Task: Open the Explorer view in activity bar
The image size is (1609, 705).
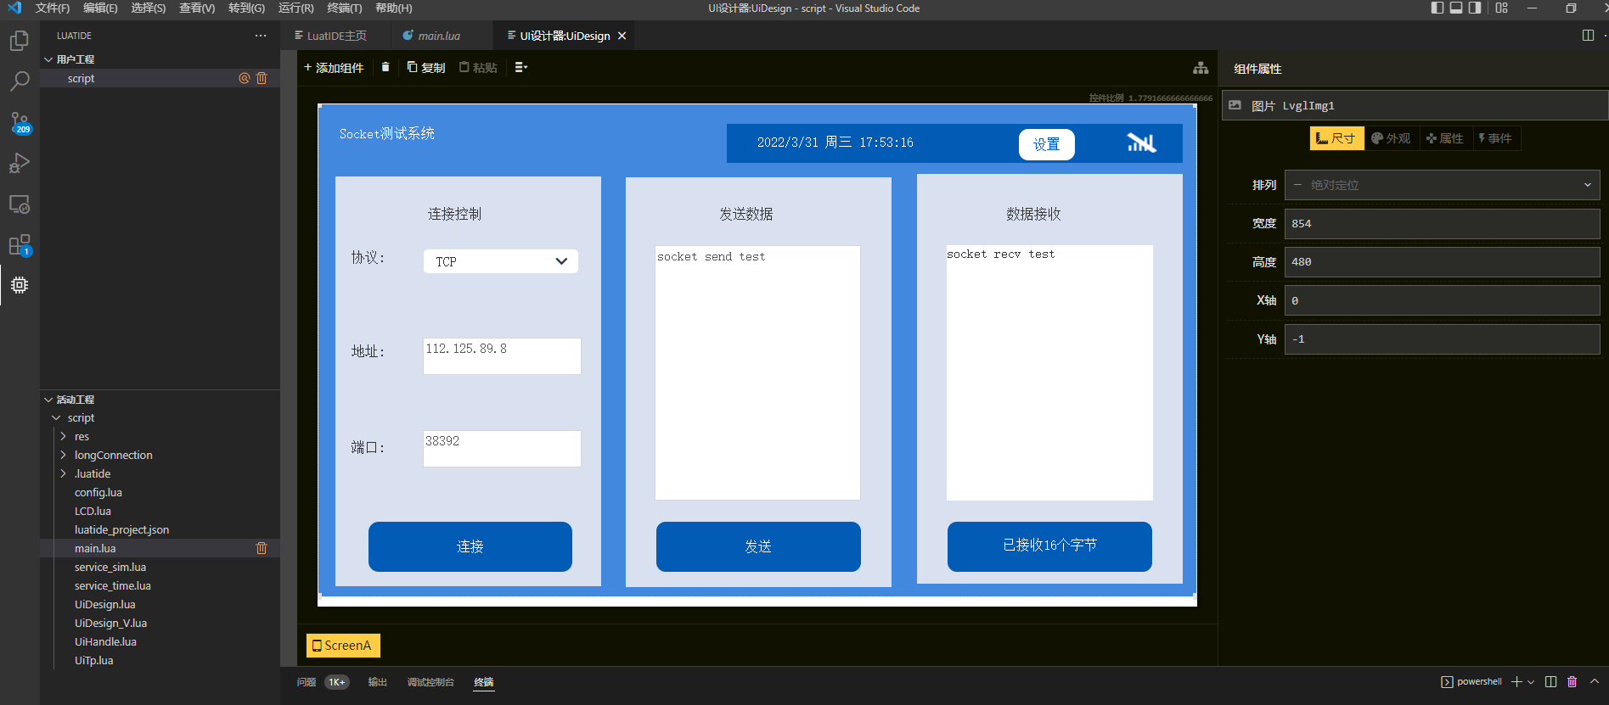Action: point(19,41)
